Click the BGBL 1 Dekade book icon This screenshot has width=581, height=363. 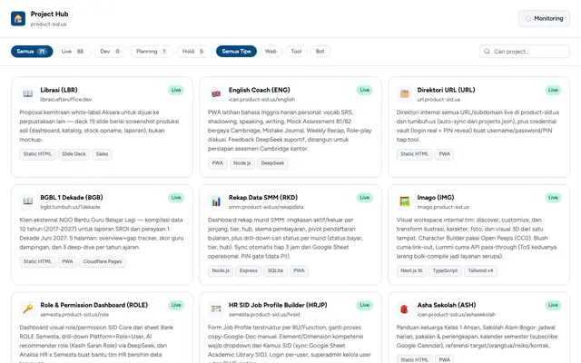click(x=28, y=201)
